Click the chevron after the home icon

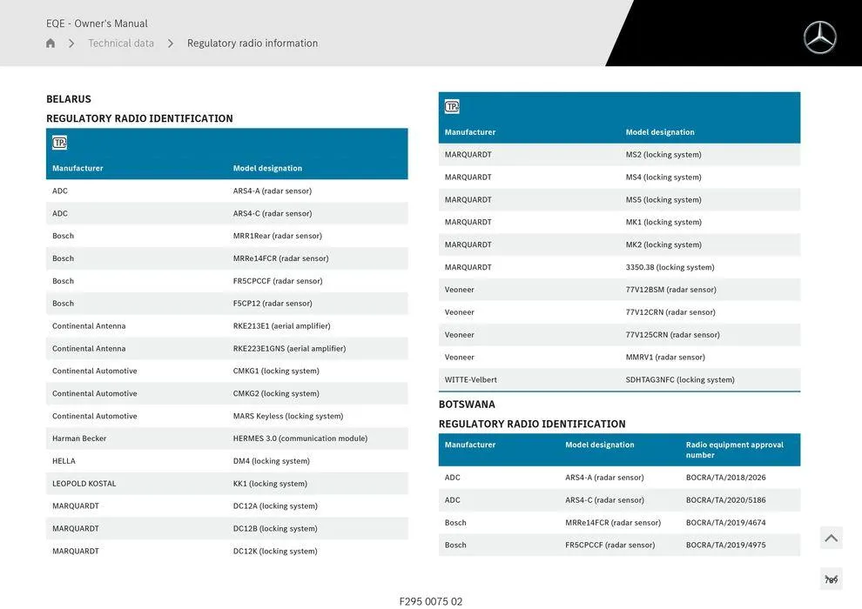tap(71, 43)
